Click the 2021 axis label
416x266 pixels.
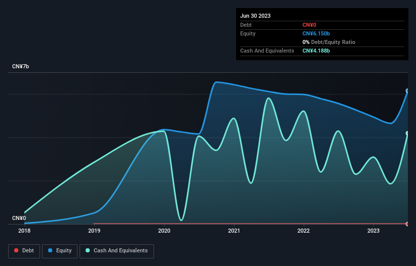tap(234, 231)
